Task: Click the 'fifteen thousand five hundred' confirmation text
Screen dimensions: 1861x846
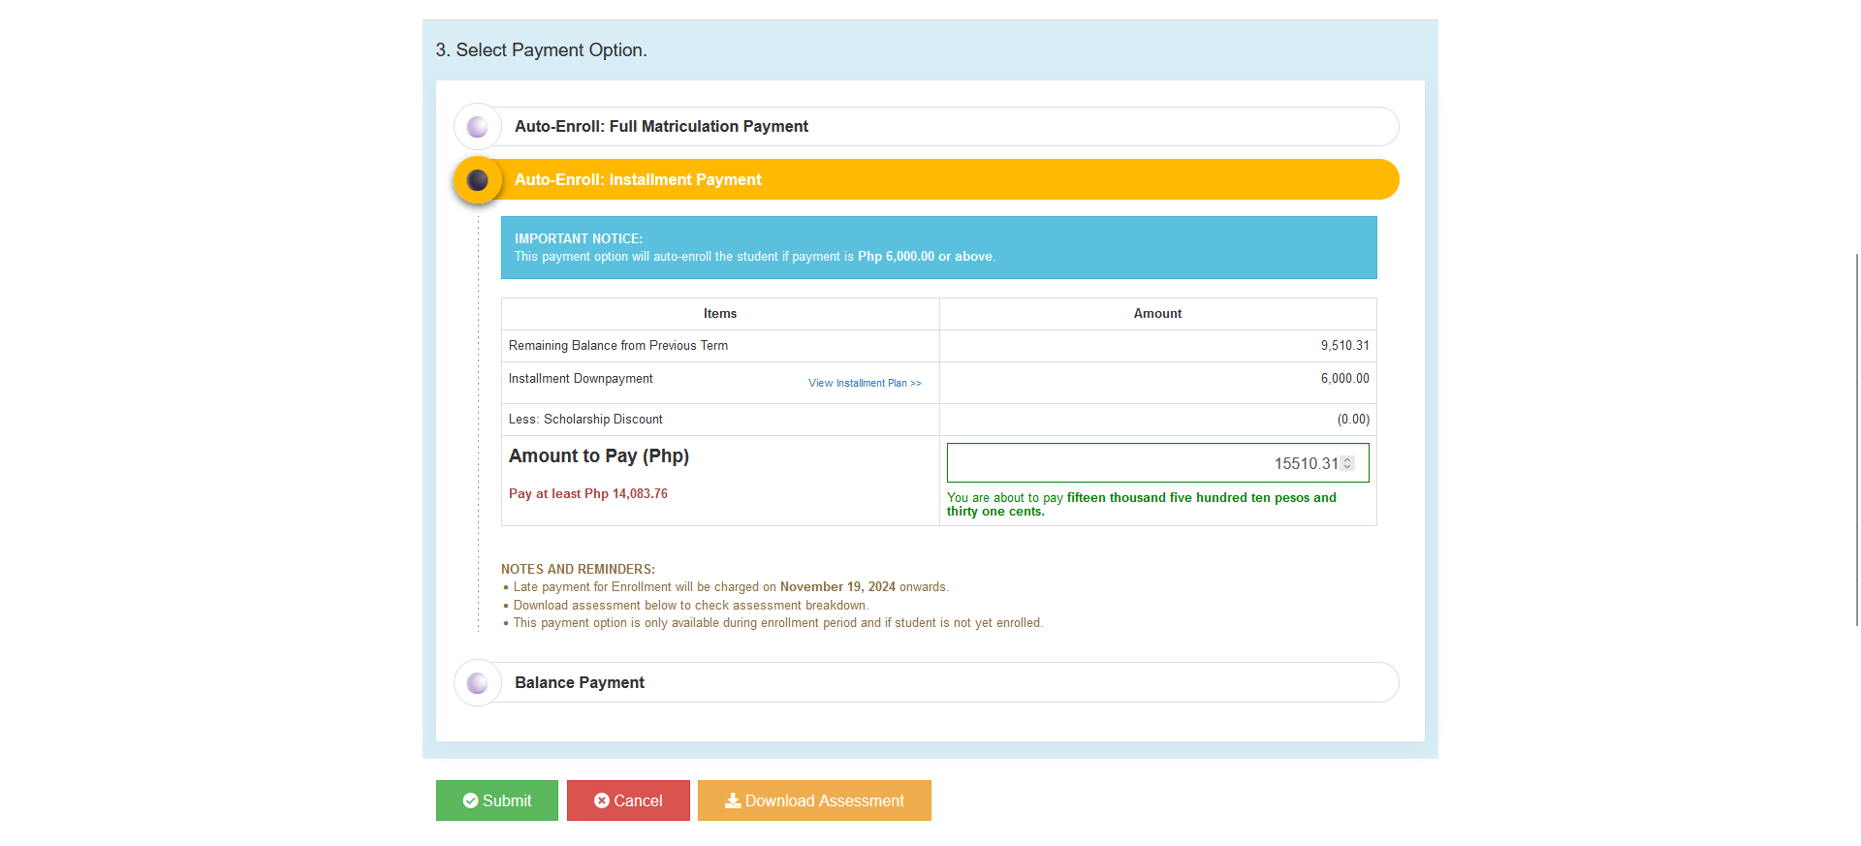Action: pos(1141,504)
